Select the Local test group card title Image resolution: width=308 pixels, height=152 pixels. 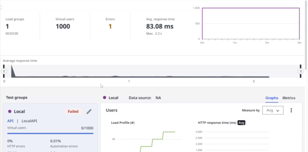19,112
